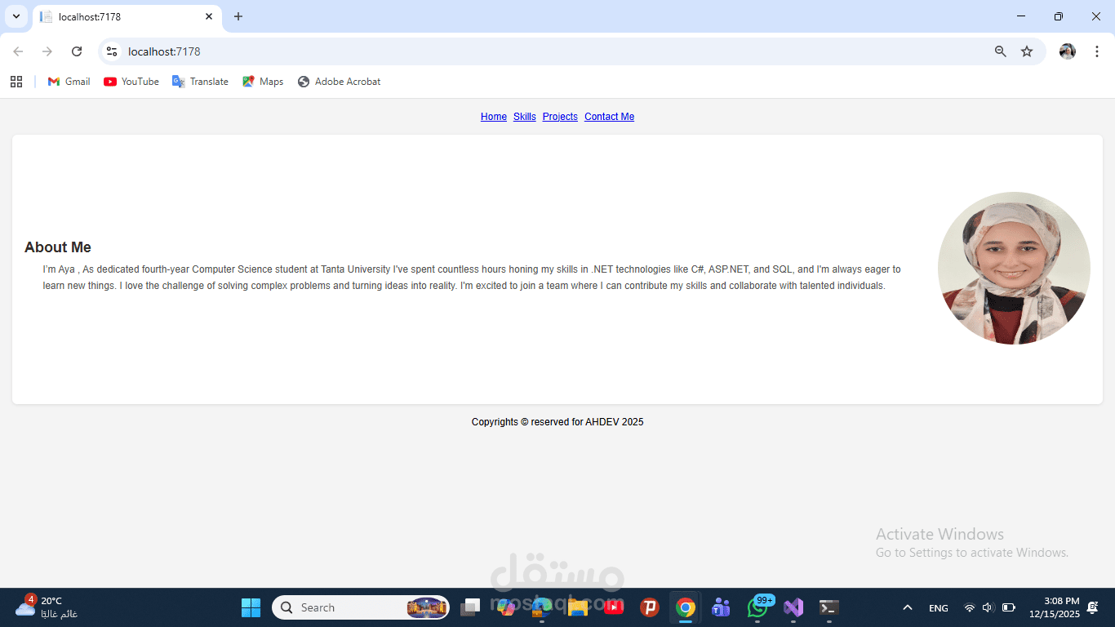Click the ENG language indicator
The height and width of the screenshot is (627, 1115).
pos(939,608)
